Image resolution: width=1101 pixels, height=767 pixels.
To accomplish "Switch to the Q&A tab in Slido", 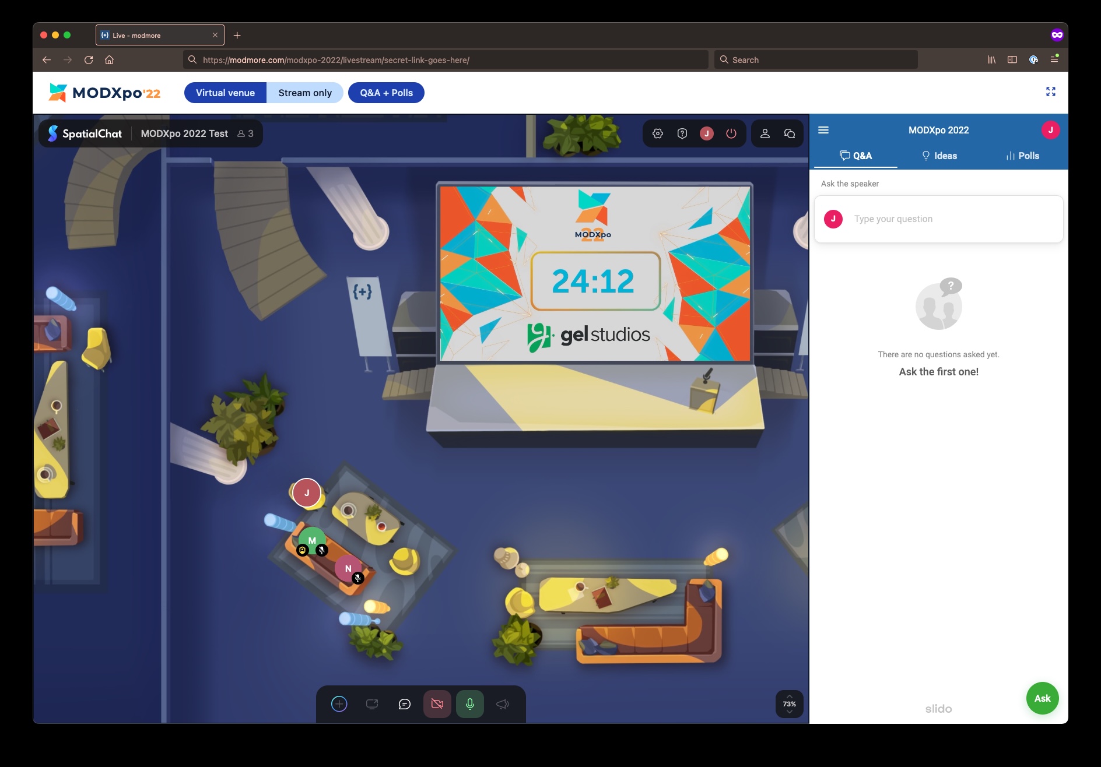I will [x=855, y=156].
